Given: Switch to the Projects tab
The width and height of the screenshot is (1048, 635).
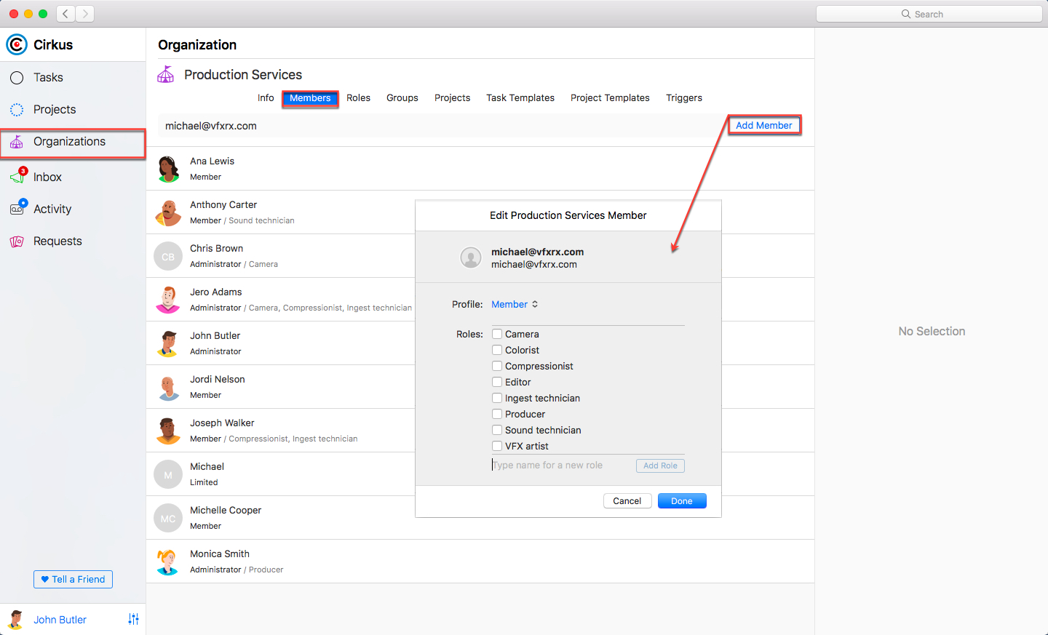Looking at the screenshot, I should pyautogui.click(x=452, y=97).
